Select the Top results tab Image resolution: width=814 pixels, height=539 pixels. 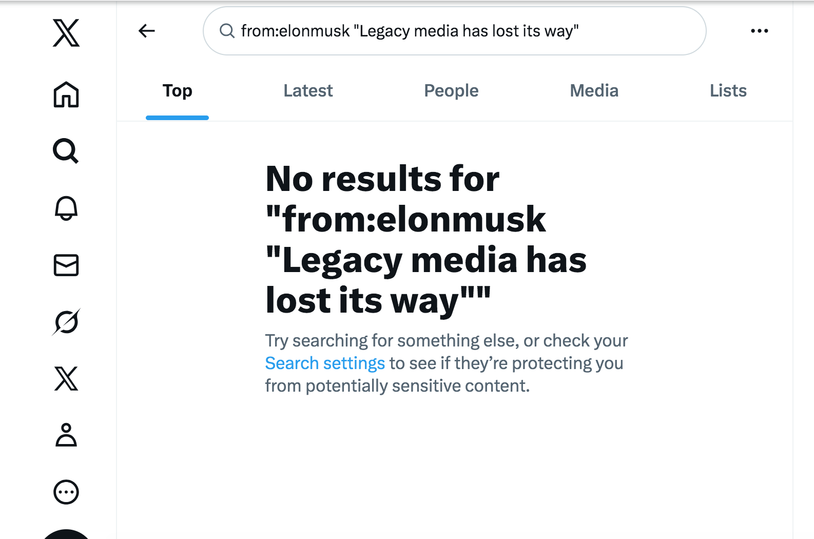click(x=177, y=91)
